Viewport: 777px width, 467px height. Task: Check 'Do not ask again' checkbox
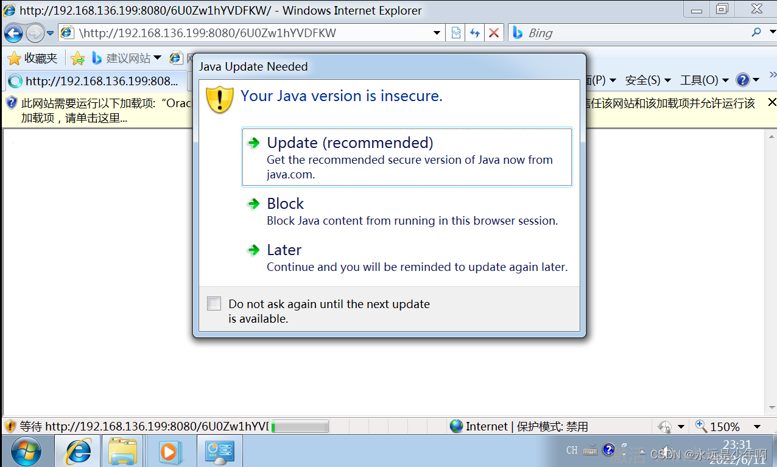(214, 303)
